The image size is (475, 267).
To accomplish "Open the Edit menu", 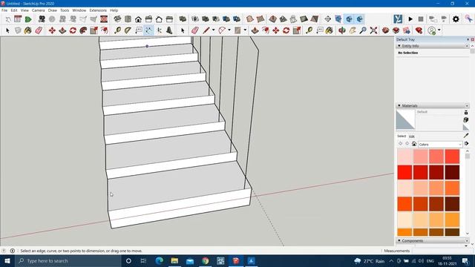I will pyautogui.click(x=14, y=10).
